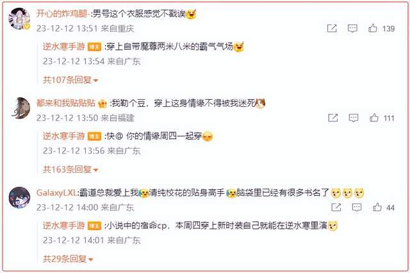Screen dimensions: 410x273
Task: Like the comment with 139 likes
Action: pyautogui.click(x=373, y=28)
